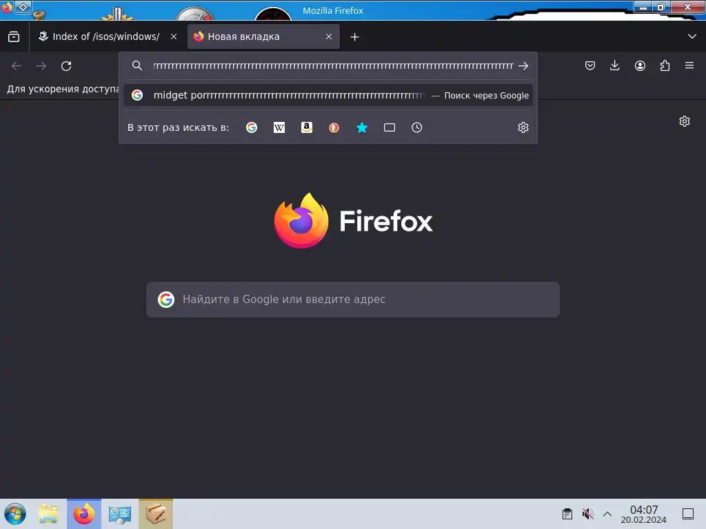The height and width of the screenshot is (529, 706).
Task: Open a new tab with plus button
Action: [355, 37]
